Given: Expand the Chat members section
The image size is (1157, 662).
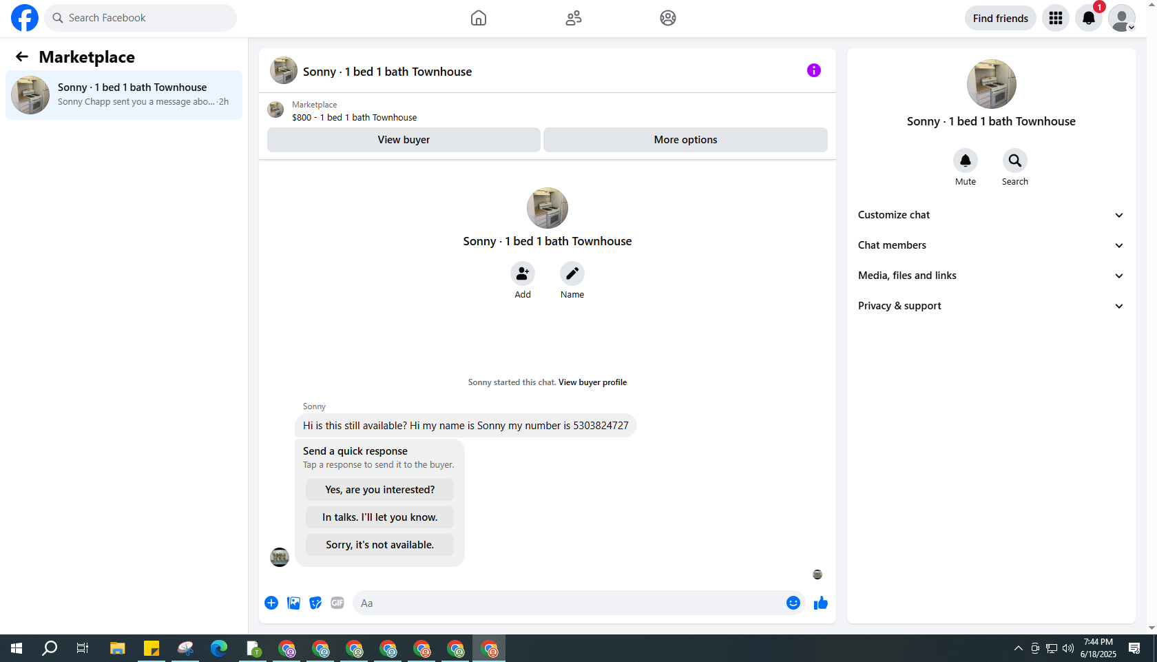Looking at the screenshot, I should coord(991,245).
